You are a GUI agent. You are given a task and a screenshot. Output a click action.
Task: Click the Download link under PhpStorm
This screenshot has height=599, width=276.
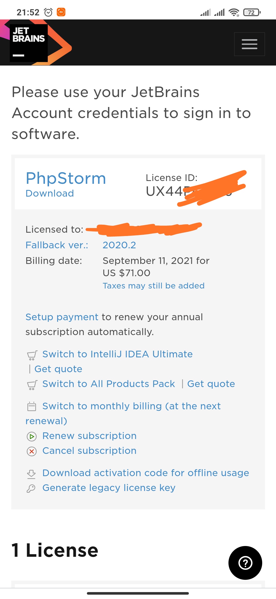[50, 193]
